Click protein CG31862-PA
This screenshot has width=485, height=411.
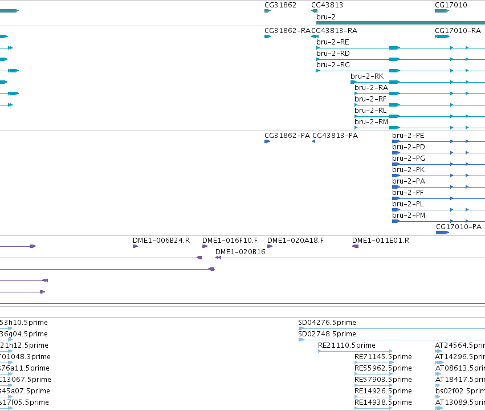point(287,136)
